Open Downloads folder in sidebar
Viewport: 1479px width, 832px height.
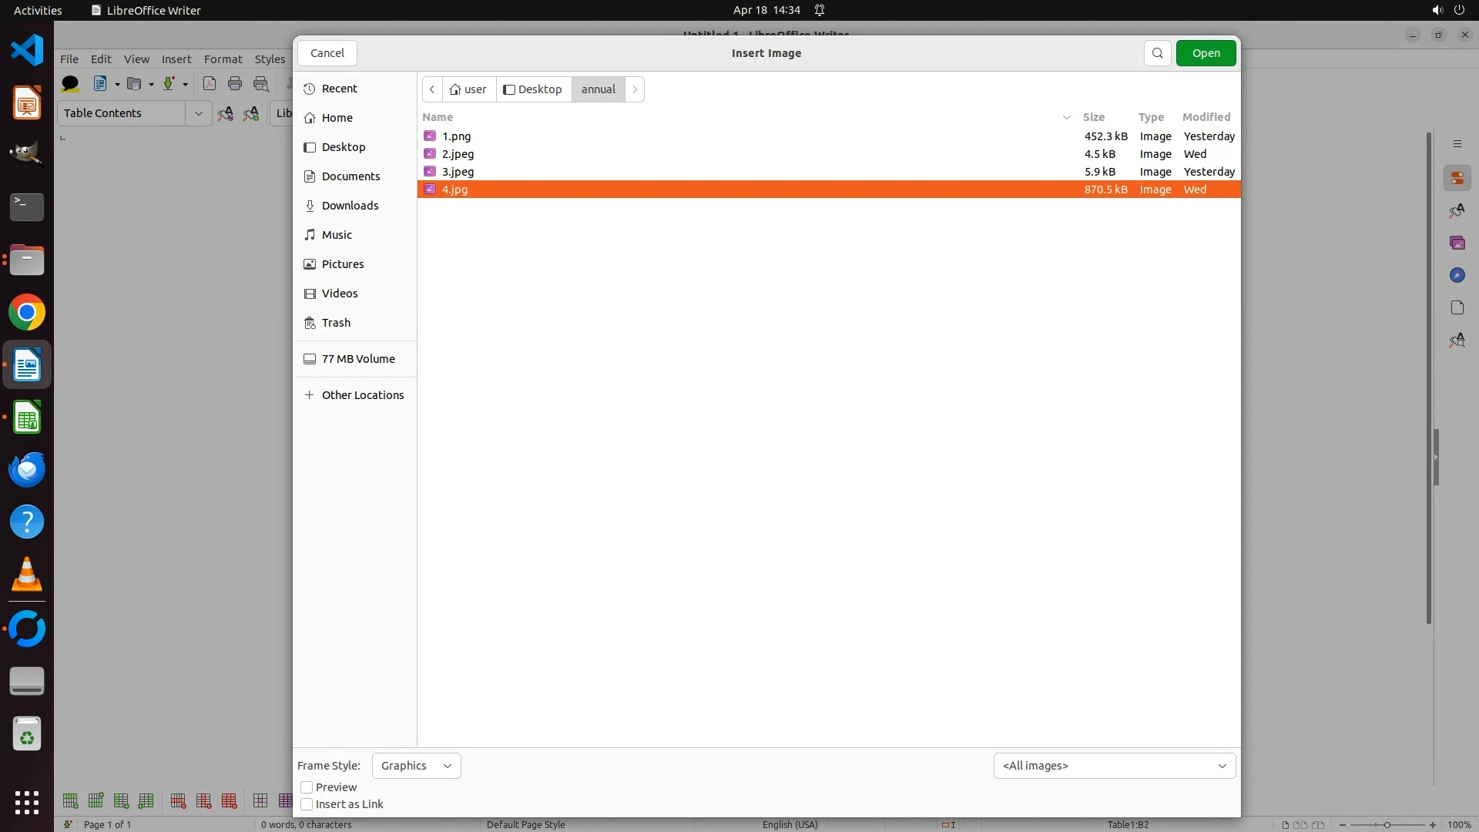pyautogui.click(x=350, y=206)
